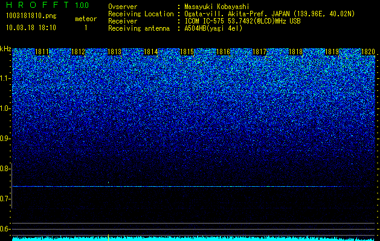Click the 0.6 frequency axis label
The image size is (380, 241).
pyautogui.click(x=5, y=229)
